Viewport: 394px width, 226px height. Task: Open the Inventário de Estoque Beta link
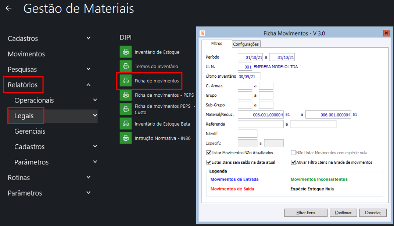pos(162,124)
